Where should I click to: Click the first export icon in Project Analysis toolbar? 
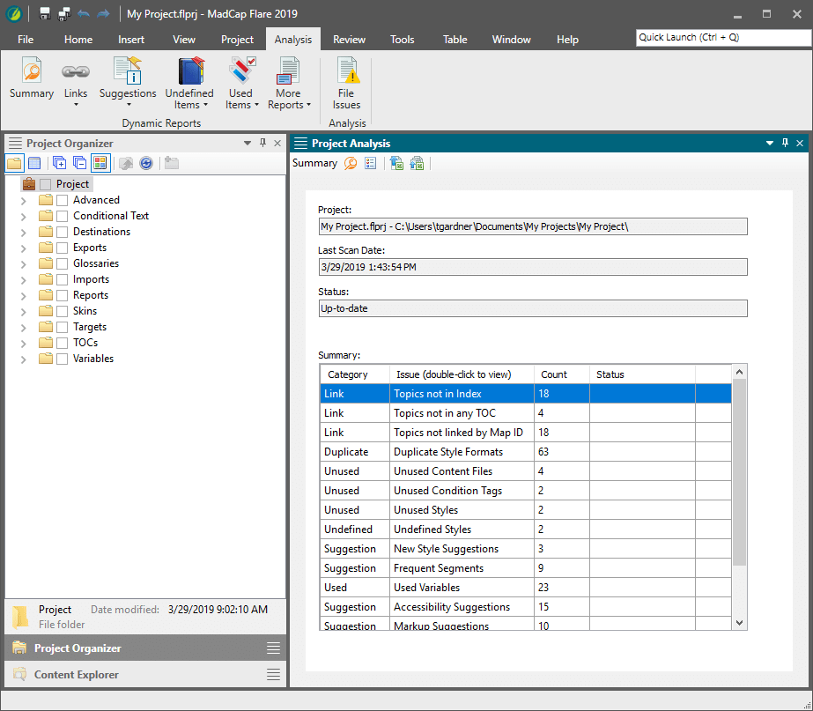pyautogui.click(x=396, y=163)
